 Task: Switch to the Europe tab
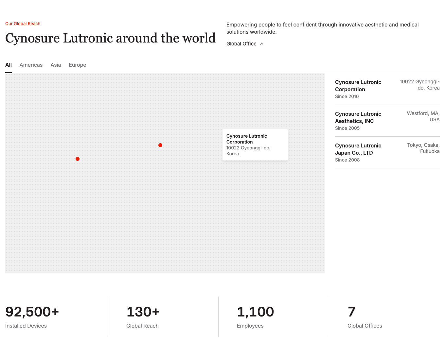point(78,65)
